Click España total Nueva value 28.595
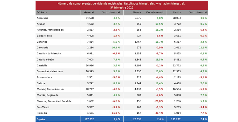The width and height of the screenshot is (238, 122). (137, 119)
